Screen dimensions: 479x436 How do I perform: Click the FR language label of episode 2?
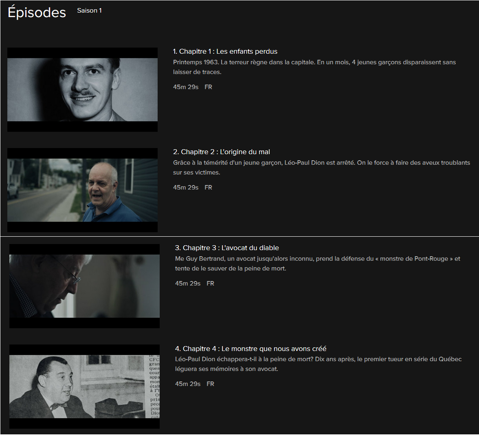coord(209,187)
